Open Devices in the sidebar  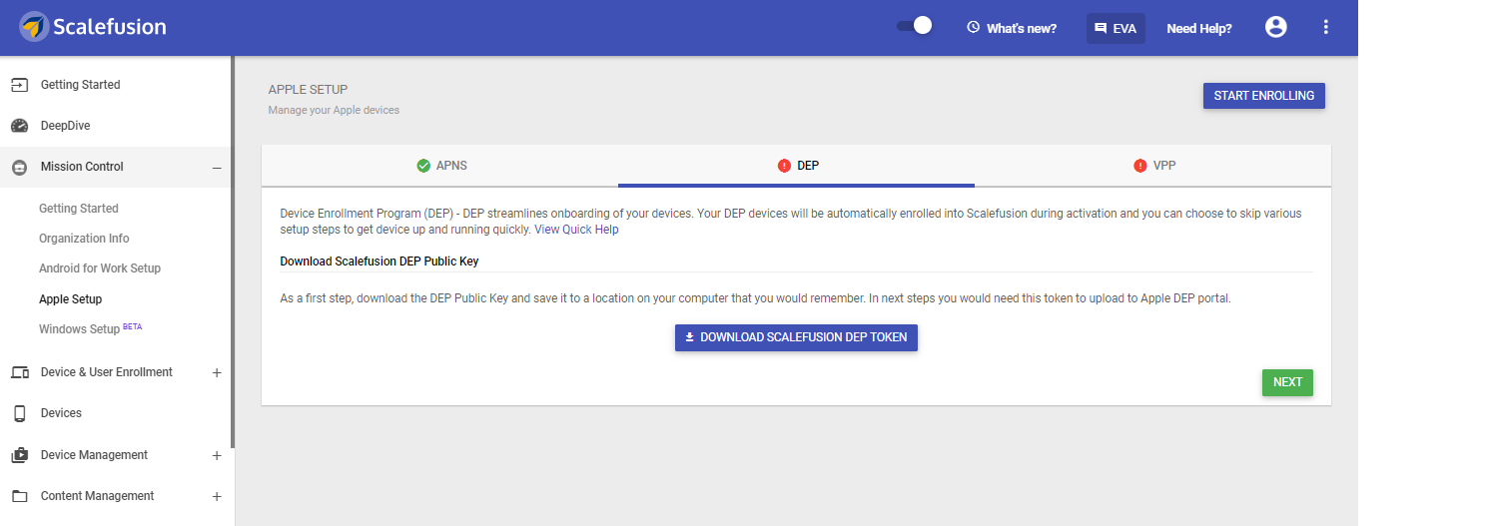(x=61, y=413)
